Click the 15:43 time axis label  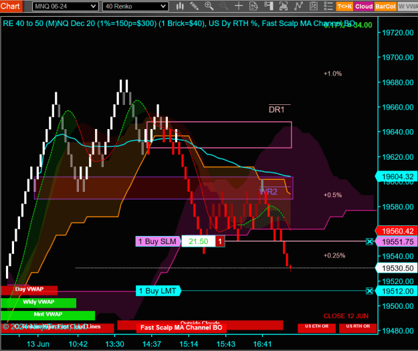pos(226,344)
